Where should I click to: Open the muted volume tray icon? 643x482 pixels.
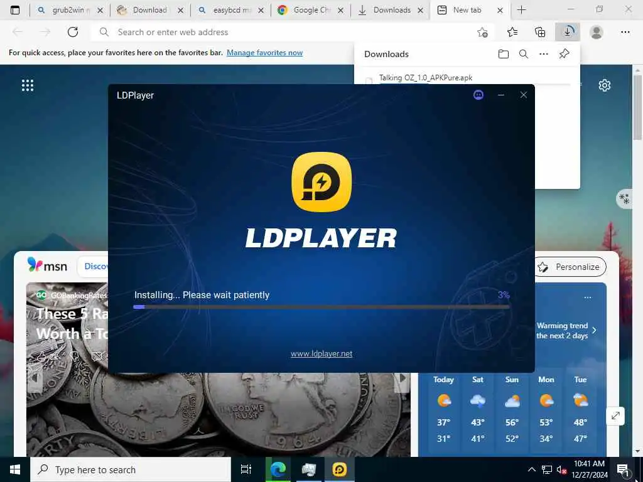pyautogui.click(x=561, y=469)
